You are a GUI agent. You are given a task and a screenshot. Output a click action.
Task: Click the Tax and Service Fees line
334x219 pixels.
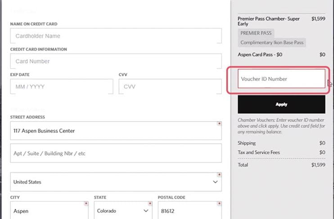coord(258,153)
